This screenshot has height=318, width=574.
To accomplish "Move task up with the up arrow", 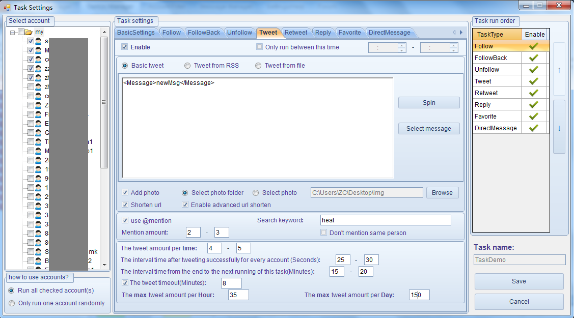I will coord(559,70).
